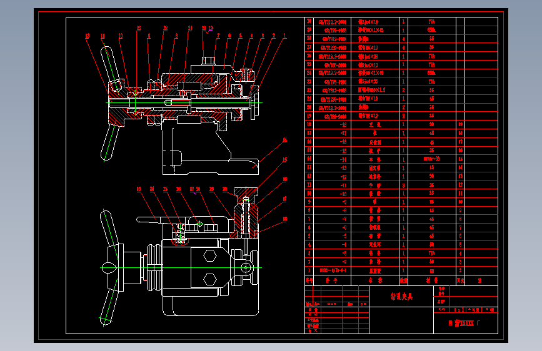This screenshot has width=542, height=351.
Task: Pick callout label 1 at the top-right leader
Action: pos(285,36)
